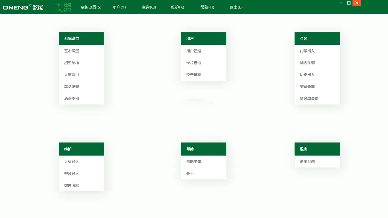Click 退出系统 to exit
Viewport: 388px width, 218px height.
point(307,162)
